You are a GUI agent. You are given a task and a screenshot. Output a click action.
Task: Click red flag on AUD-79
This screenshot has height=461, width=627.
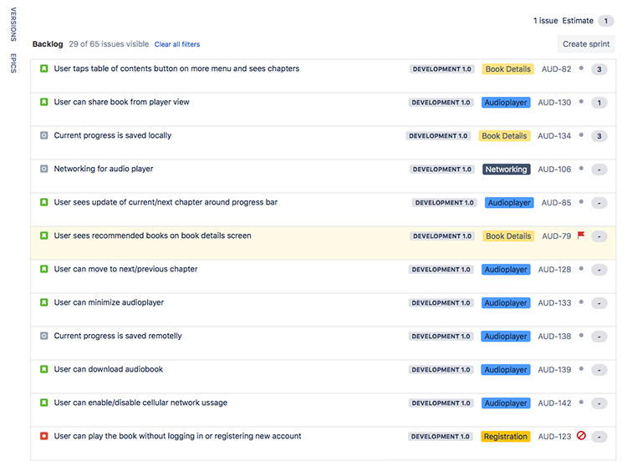pyautogui.click(x=581, y=236)
